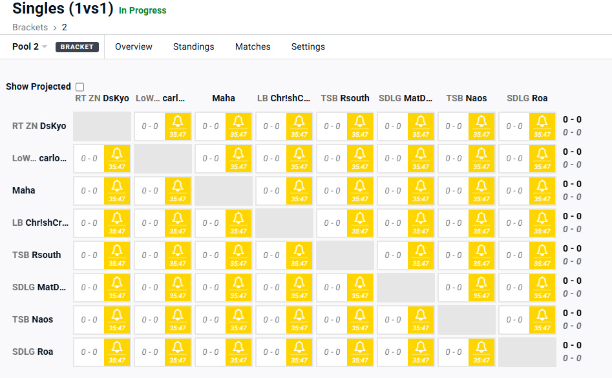Click RT ZN DsKyo row player name
Image resolution: width=612 pixels, height=378 pixels.
(39, 126)
